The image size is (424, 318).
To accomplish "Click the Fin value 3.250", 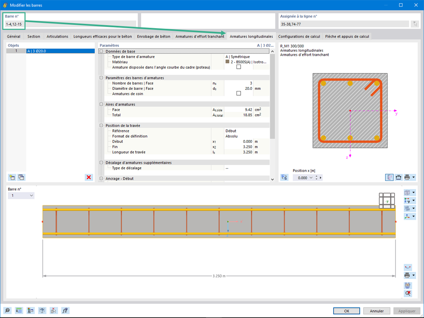I will coord(238,147).
